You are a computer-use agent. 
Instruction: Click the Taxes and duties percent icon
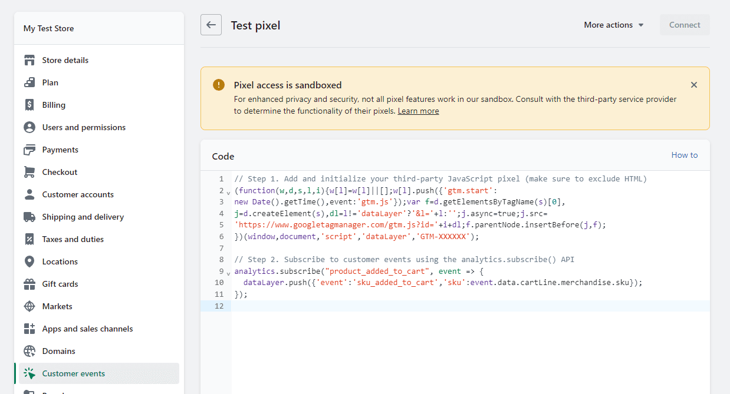(29, 239)
